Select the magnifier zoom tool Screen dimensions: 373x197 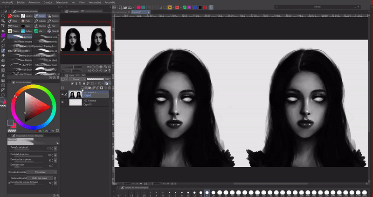tap(3, 15)
